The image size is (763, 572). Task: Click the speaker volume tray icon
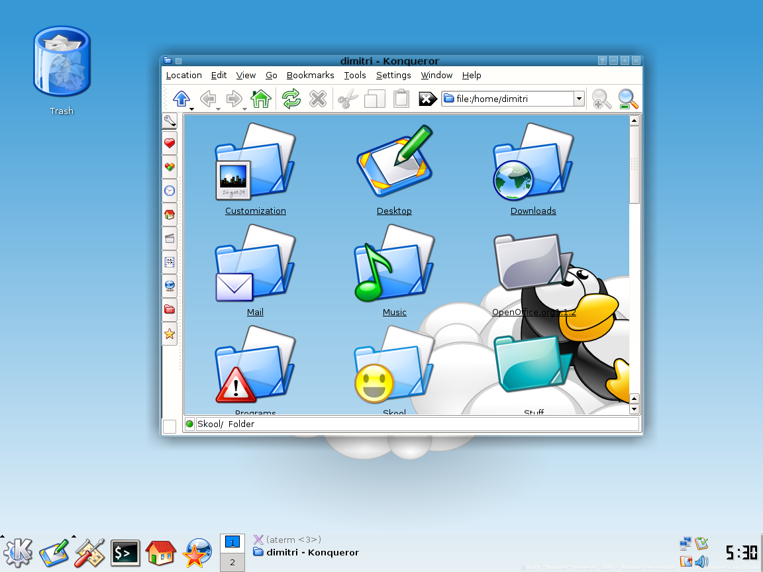click(701, 562)
